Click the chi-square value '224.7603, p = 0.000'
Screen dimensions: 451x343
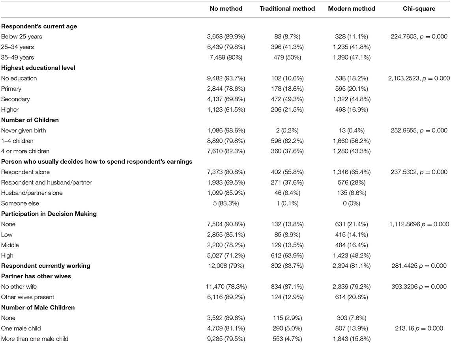(419, 37)
